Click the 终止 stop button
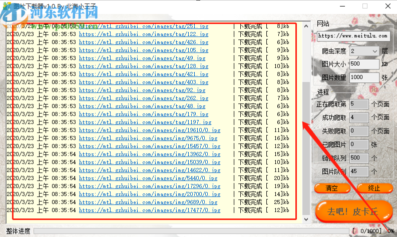Screen dimensions: 397x237 click(374, 188)
